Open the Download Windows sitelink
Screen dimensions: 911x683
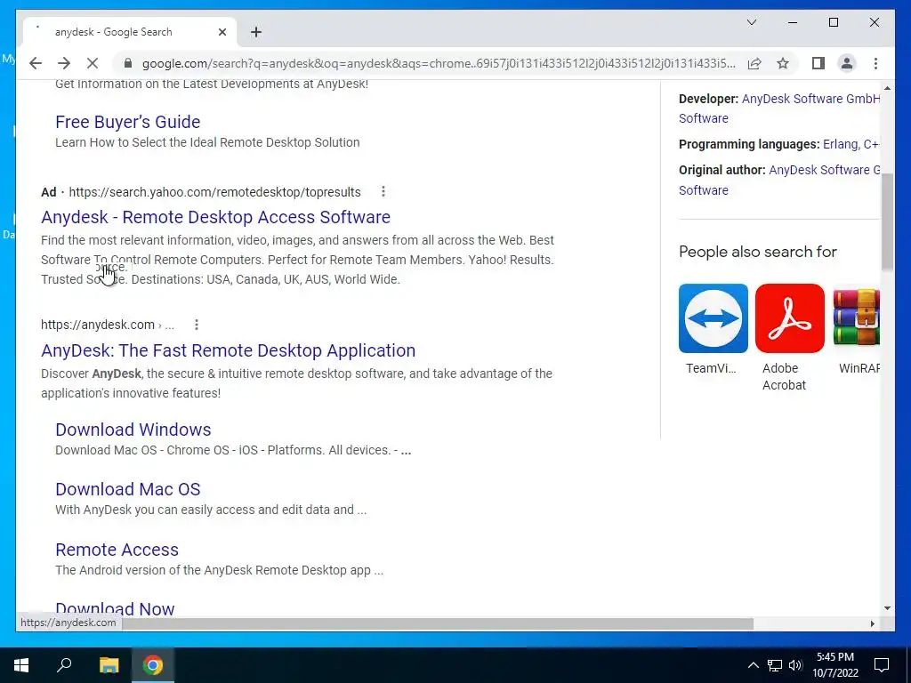pyautogui.click(x=133, y=430)
